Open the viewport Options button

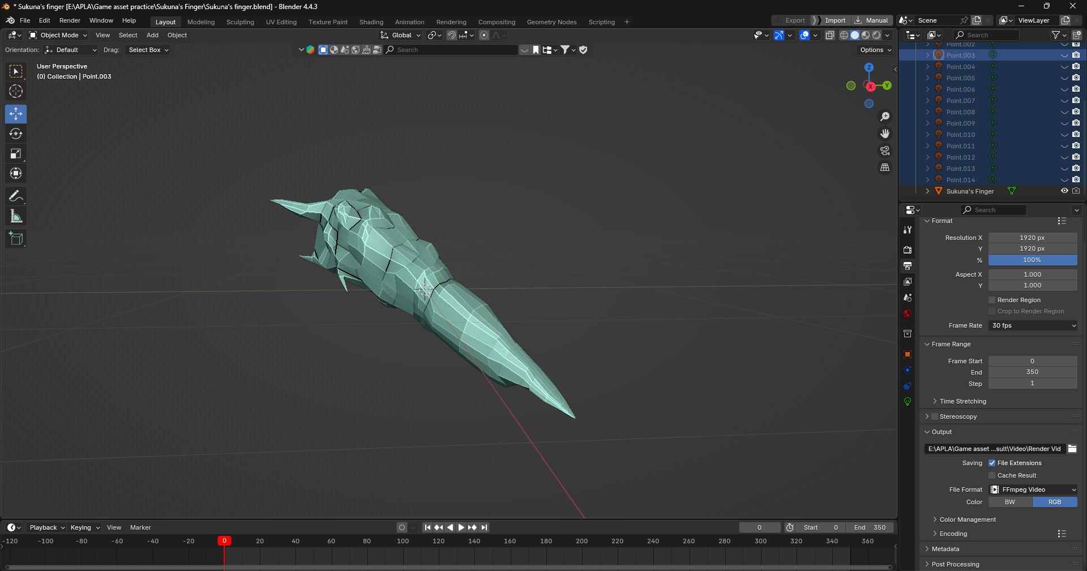(875, 50)
